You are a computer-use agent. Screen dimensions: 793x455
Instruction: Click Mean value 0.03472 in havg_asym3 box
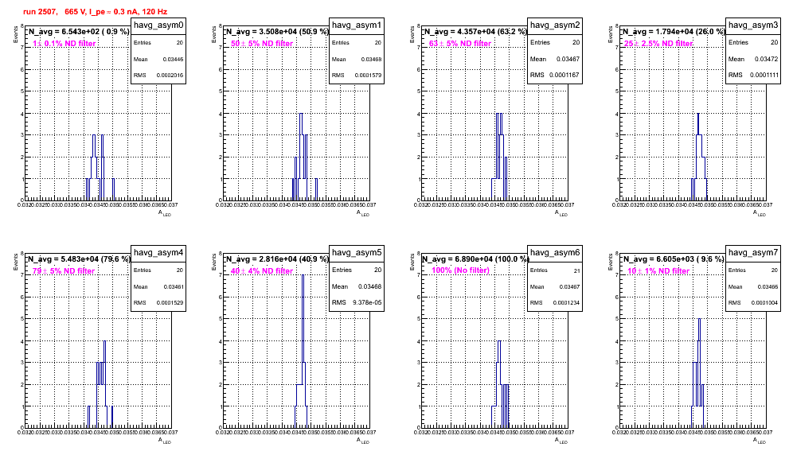766,59
